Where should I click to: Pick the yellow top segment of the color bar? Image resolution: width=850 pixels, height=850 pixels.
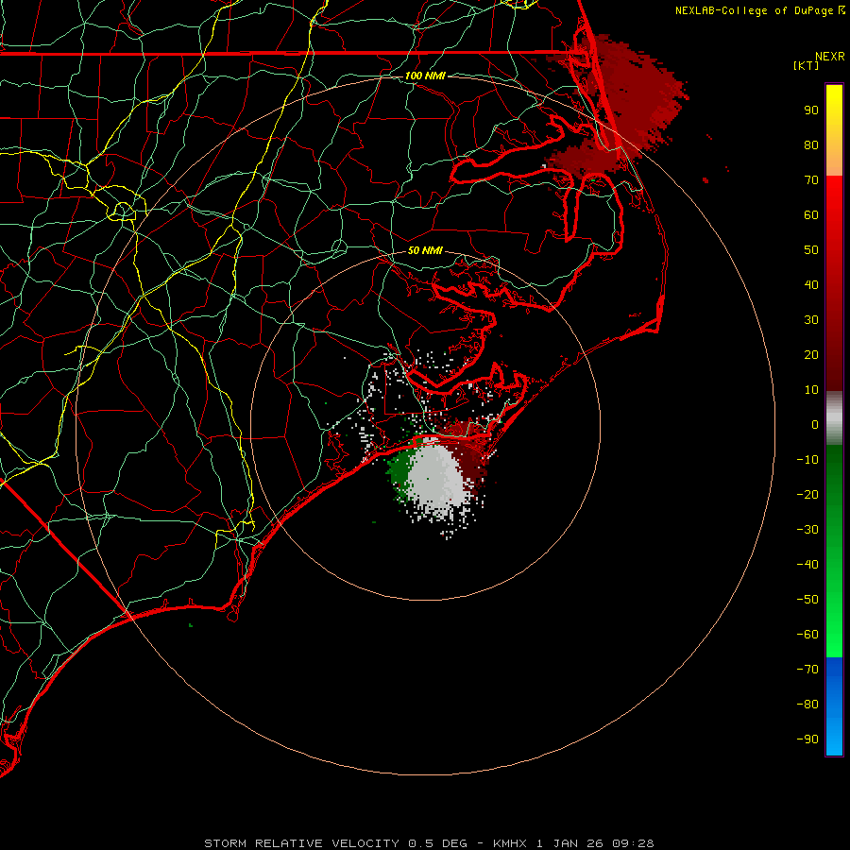coord(834,103)
